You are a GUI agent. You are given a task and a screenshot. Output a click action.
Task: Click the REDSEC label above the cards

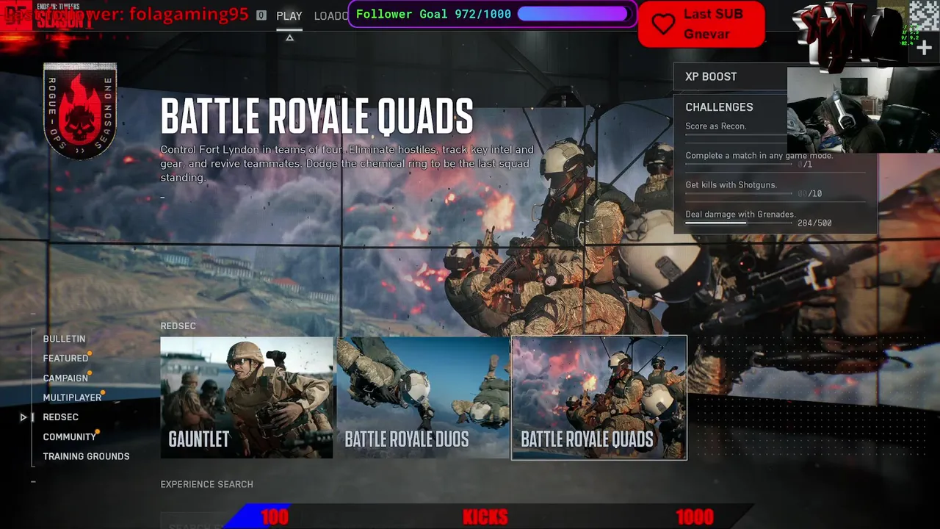pos(178,326)
